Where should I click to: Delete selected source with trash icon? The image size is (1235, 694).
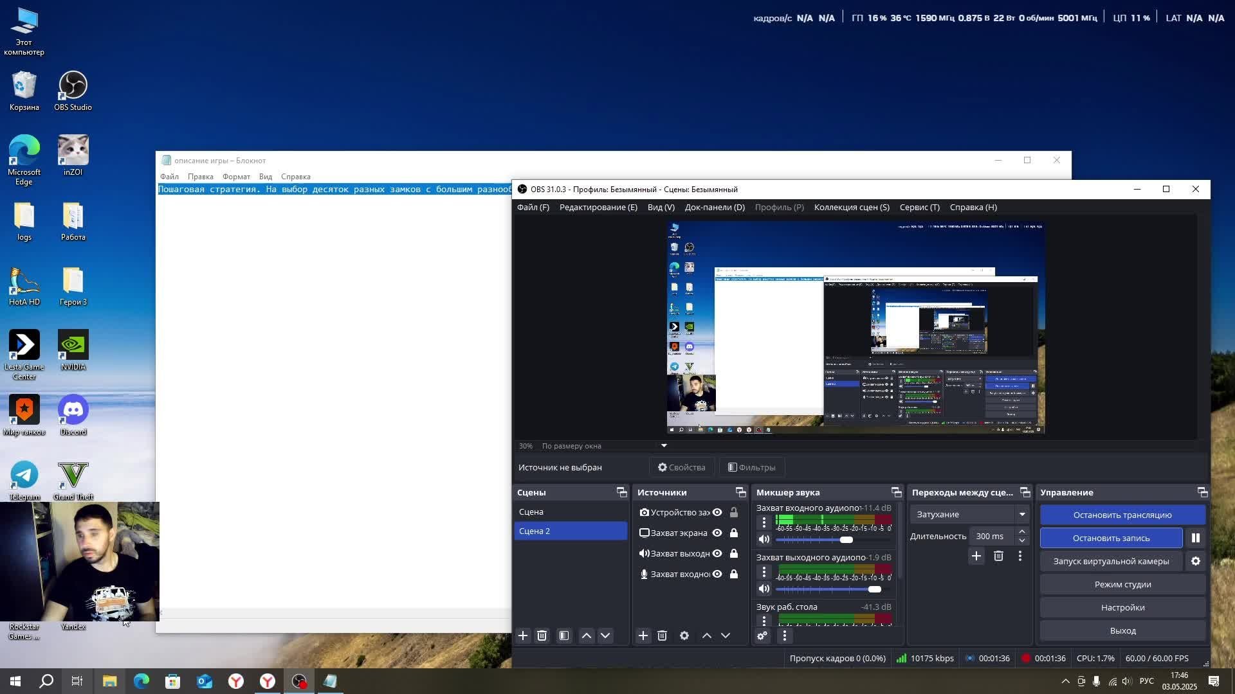point(662,636)
